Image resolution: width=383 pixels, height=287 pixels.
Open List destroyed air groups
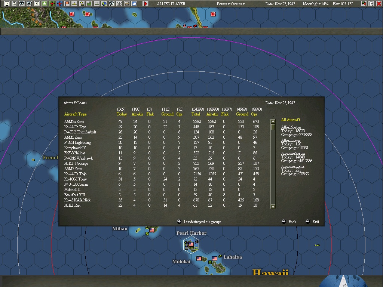[199, 222]
